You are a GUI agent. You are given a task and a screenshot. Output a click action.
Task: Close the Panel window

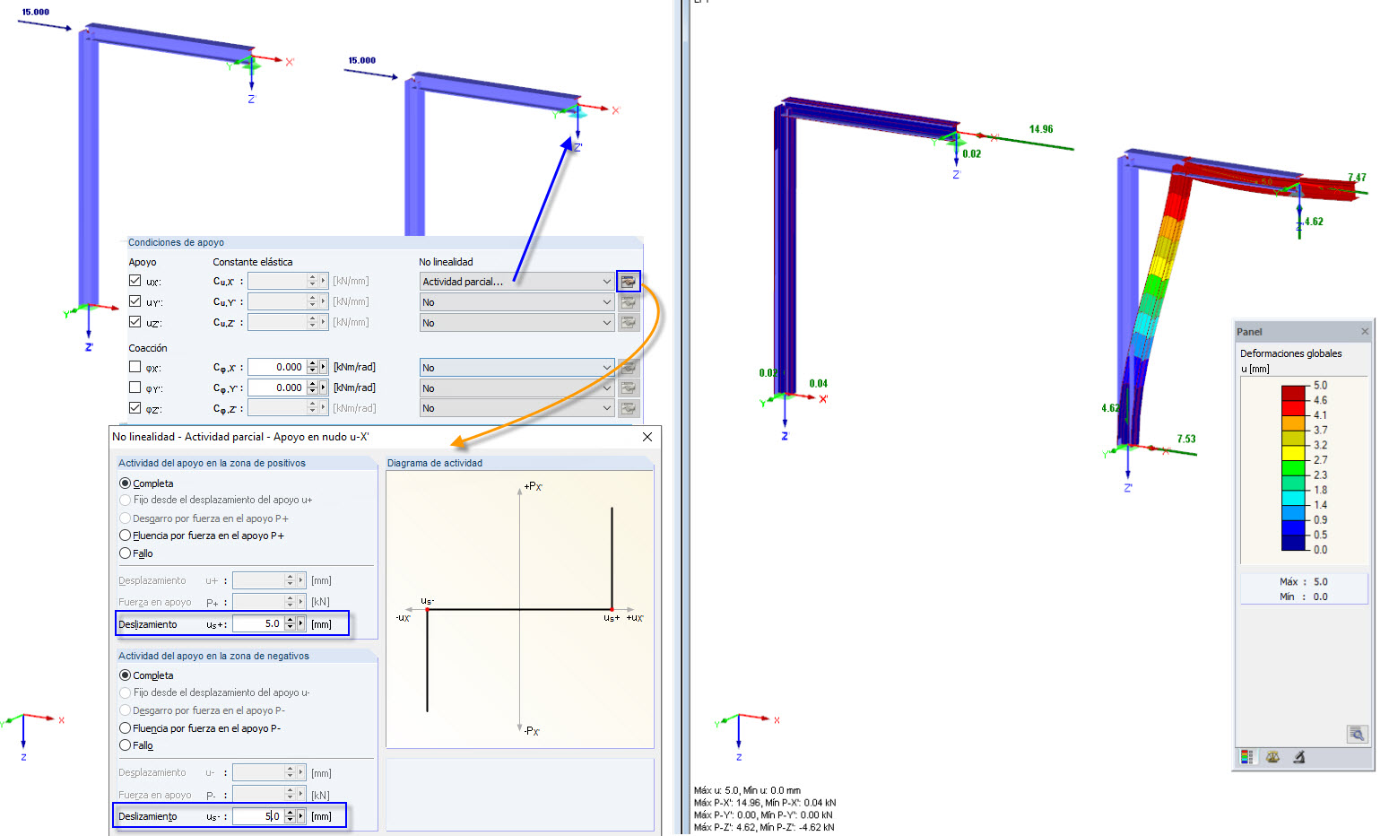tap(1365, 332)
